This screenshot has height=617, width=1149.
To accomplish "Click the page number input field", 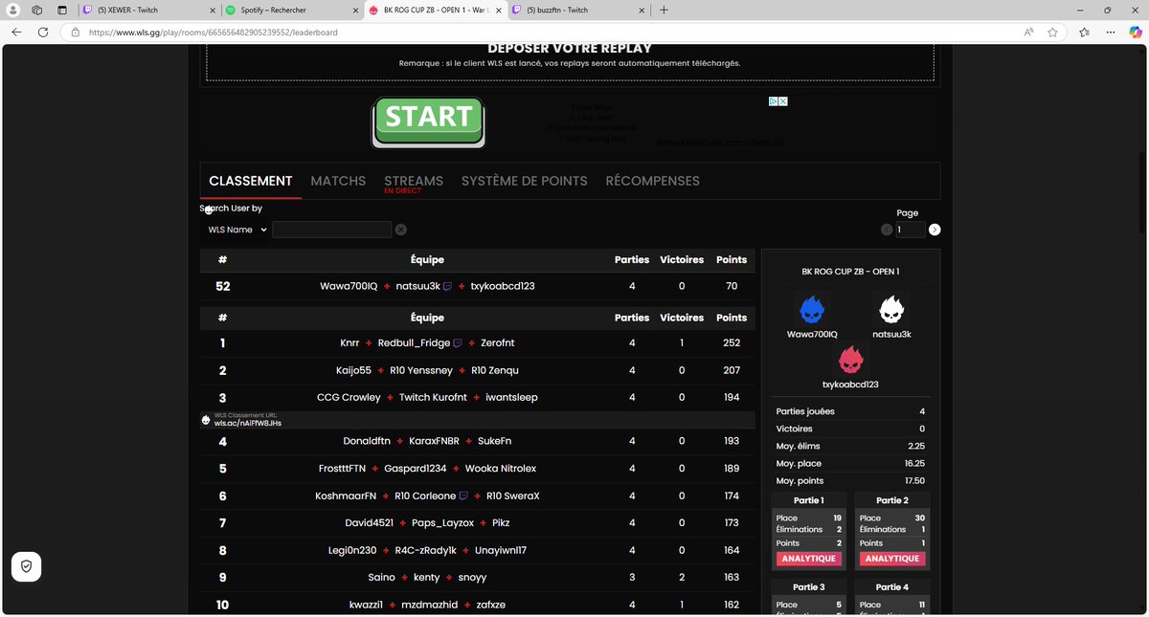I will click(910, 230).
